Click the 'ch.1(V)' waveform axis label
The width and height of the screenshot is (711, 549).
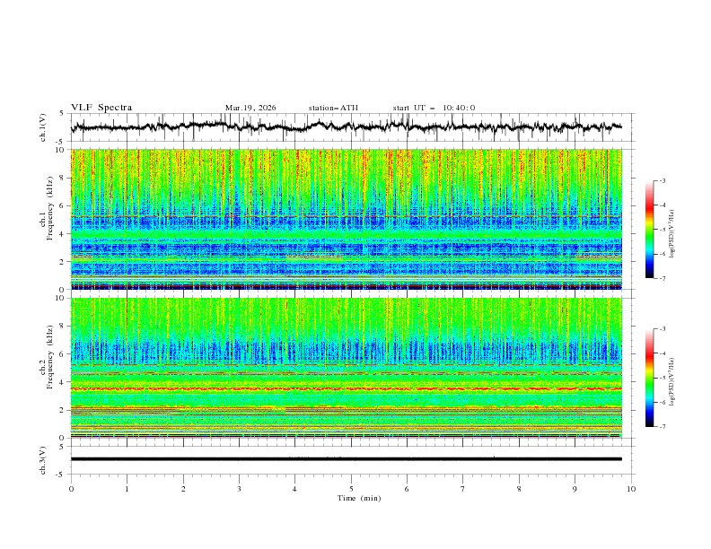[42, 127]
